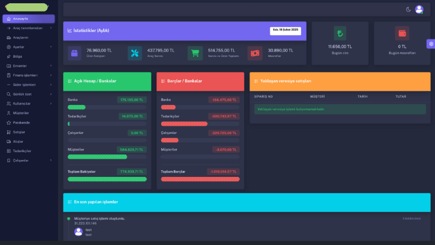Click the 774.939,71 TL Toplam Bakiyeler badge
435x245 pixels.
[x=132, y=172]
